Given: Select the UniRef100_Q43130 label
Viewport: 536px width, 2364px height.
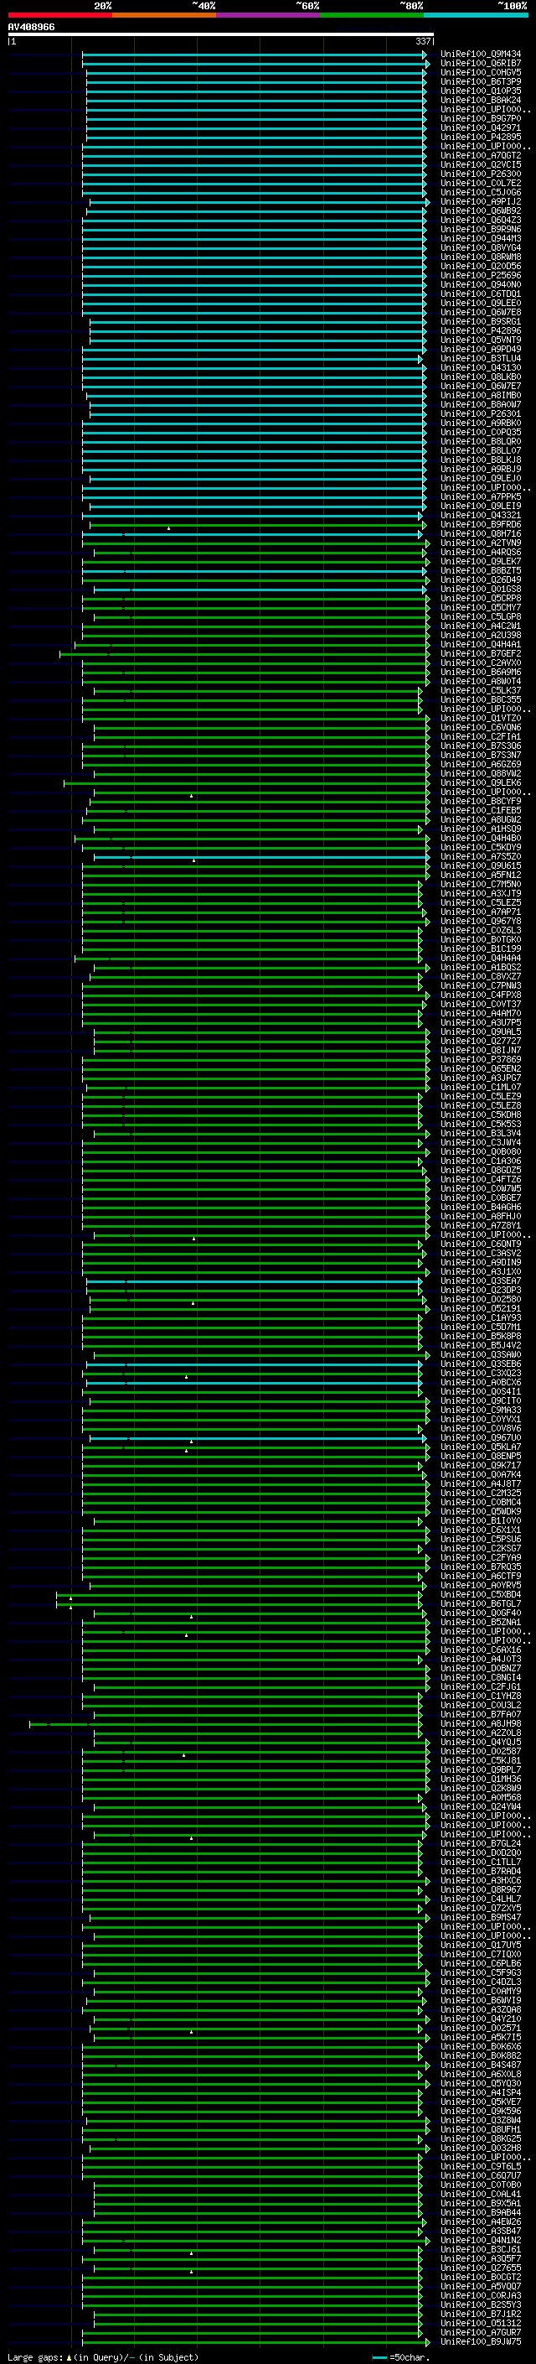Looking at the screenshot, I should 481,368.
